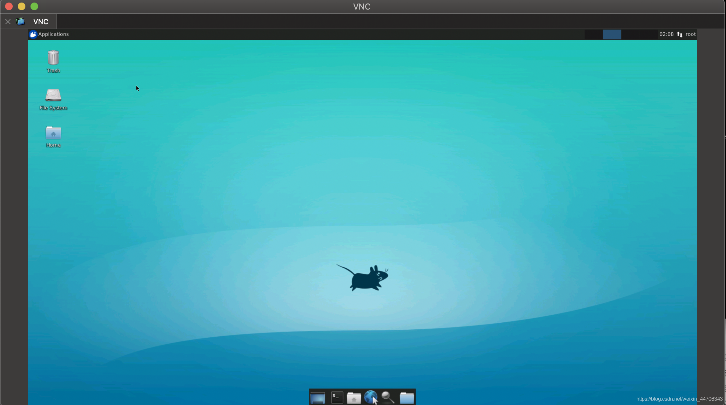Click the network up-down arrows indicator

680,34
